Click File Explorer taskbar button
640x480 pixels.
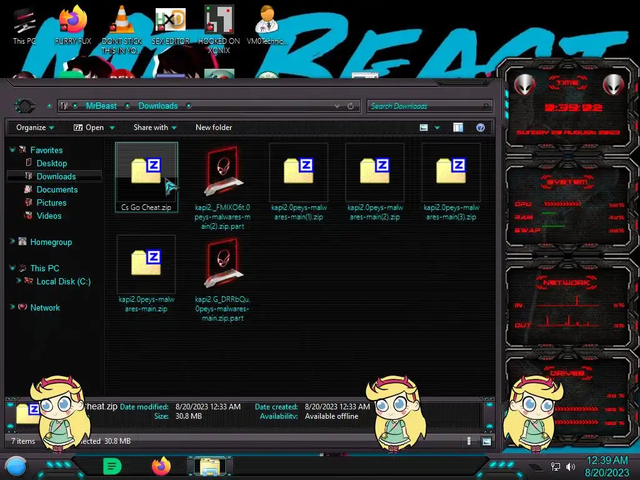[x=210, y=466]
